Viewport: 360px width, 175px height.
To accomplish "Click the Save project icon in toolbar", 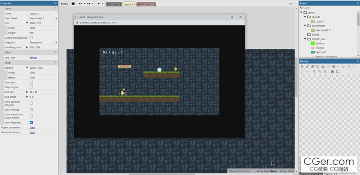I will [x=73, y=4].
